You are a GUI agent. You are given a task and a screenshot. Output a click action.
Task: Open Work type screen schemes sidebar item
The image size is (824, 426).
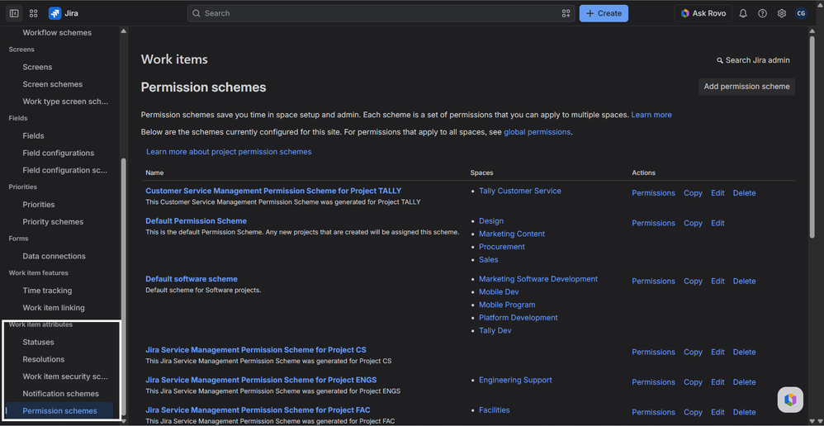(x=65, y=102)
